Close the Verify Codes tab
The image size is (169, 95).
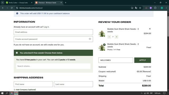point(32,3)
